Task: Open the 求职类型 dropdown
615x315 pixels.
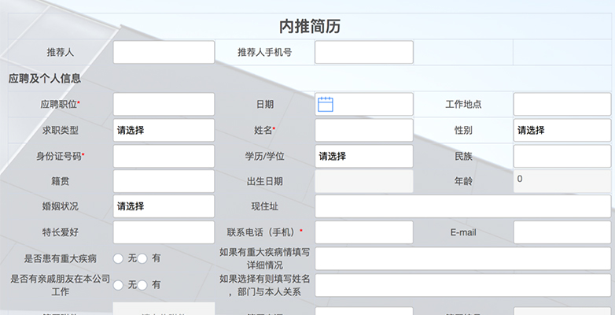Action: (164, 130)
